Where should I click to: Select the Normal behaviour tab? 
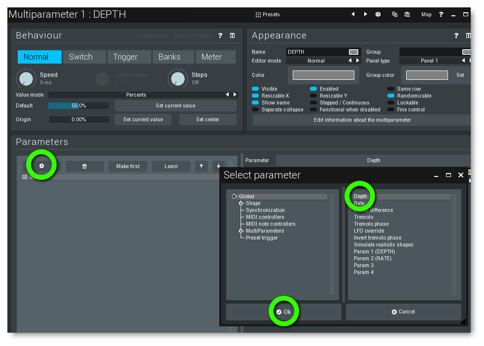(x=39, y=57)
